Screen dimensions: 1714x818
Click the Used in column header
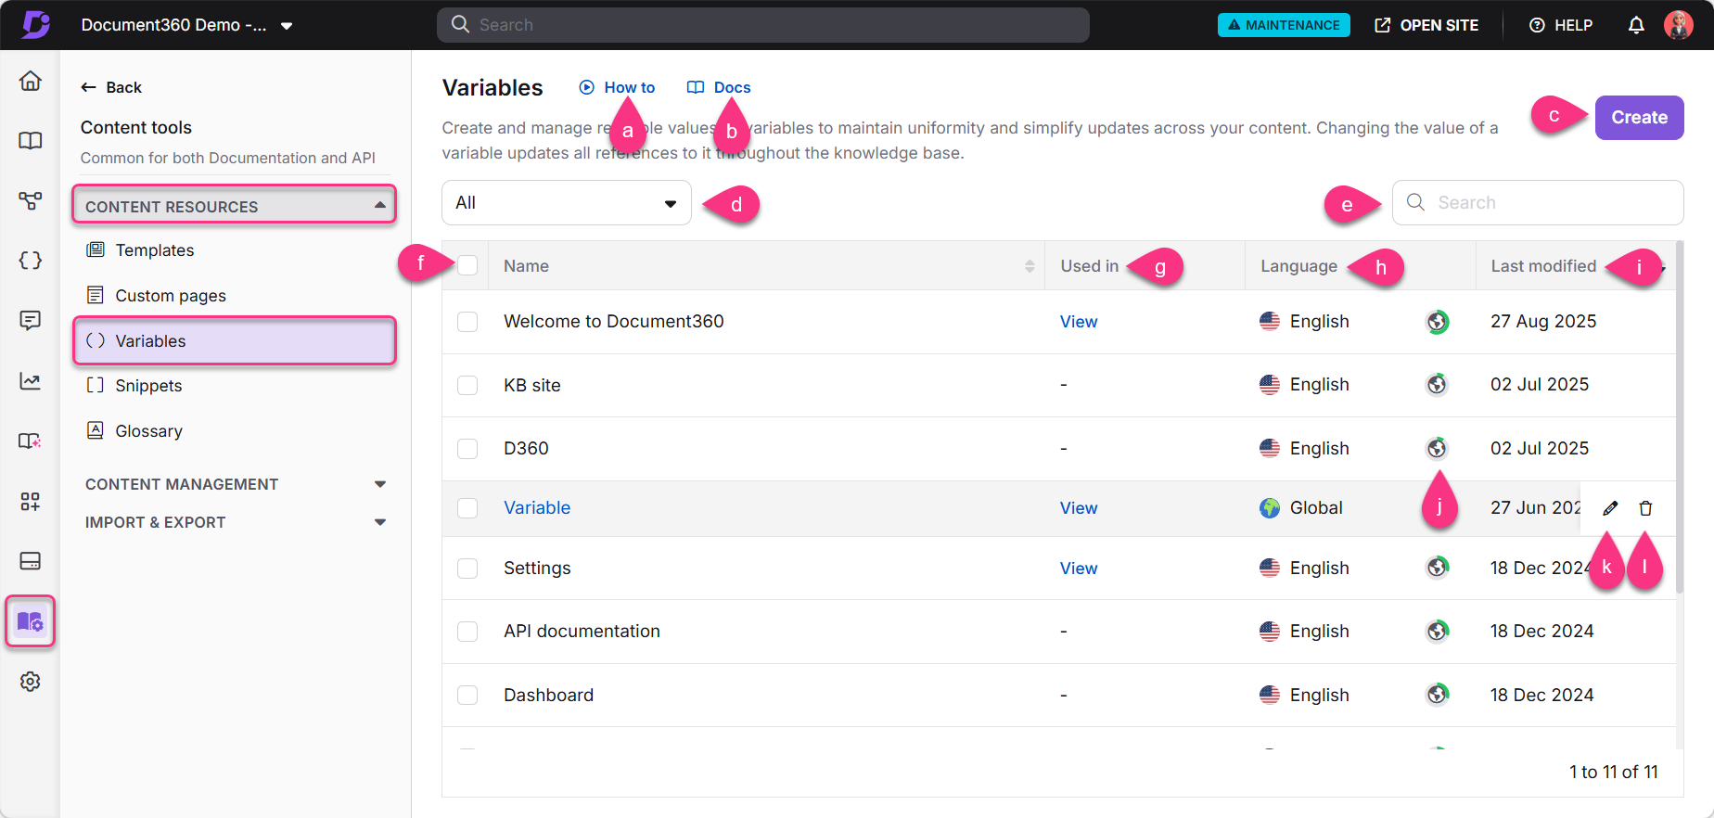point(1090,266)
